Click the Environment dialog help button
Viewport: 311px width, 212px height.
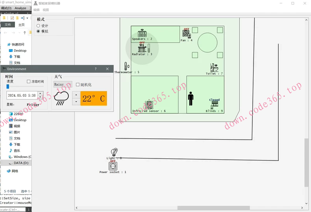pyautogui.click(x=96, y=69)
